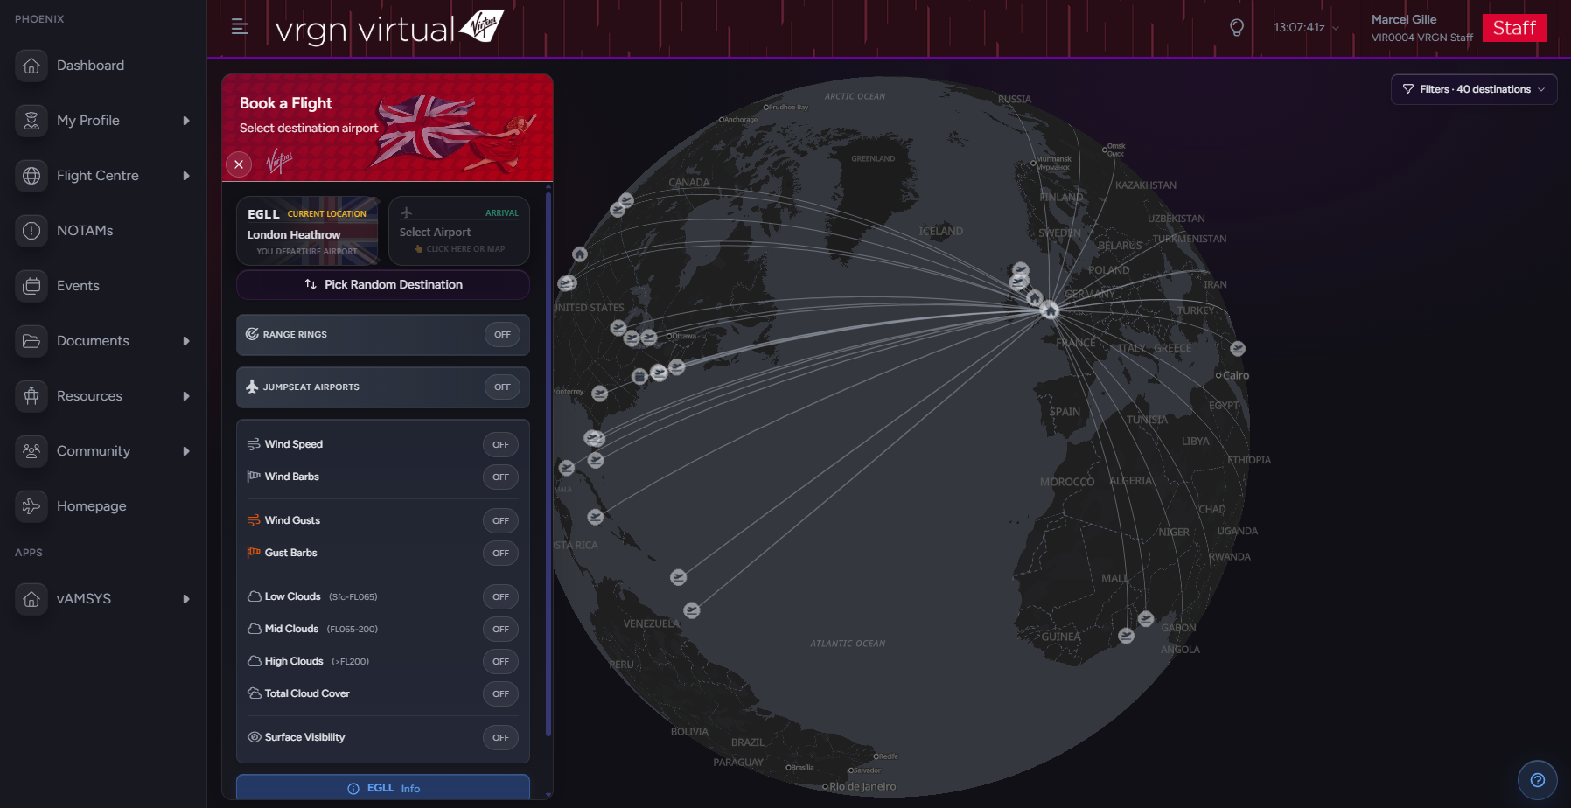1571x808 pixels.
Task: Enable Jumpseat Airports toggle
Action: [502, 387]
